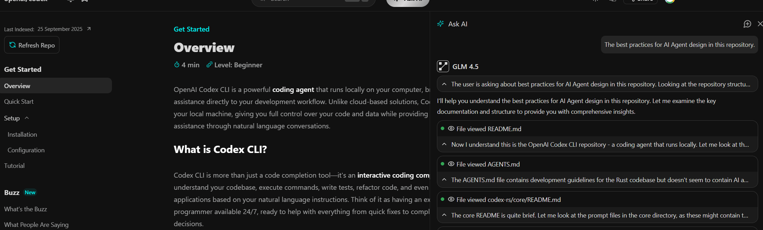Close the Ask AI panel
The height and width of the screenshot is (230, 763).
tap(760, 24)
